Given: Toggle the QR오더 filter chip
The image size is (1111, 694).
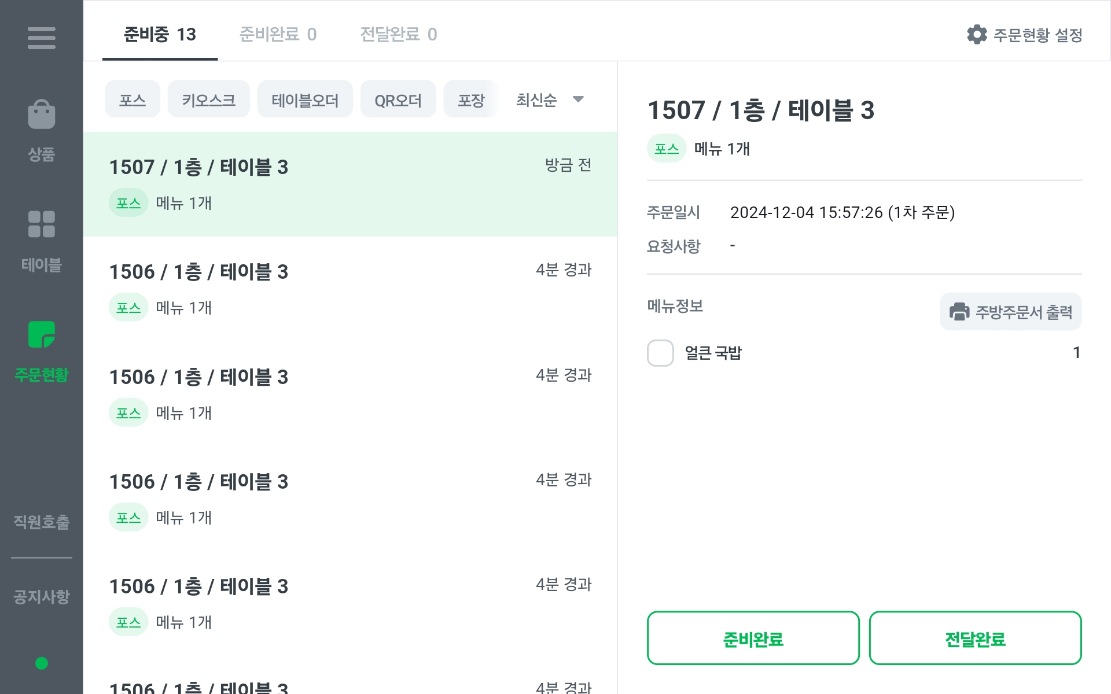Looking at the screenshot, I should [398, 99].
